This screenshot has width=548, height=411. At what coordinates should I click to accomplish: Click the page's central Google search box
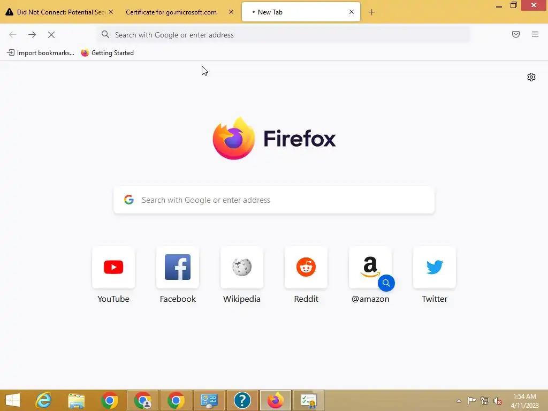[273, 200]
